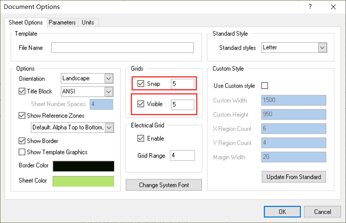
Task: Close the Document Options dialog
Action: [x=333, y=7]
